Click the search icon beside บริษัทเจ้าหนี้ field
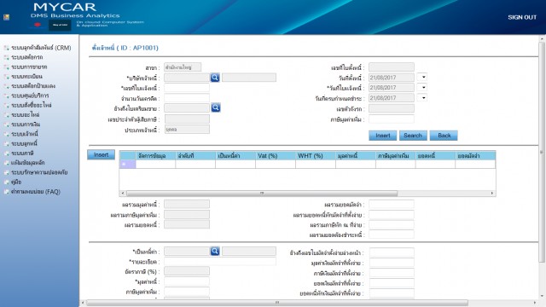 pos(215,78)
